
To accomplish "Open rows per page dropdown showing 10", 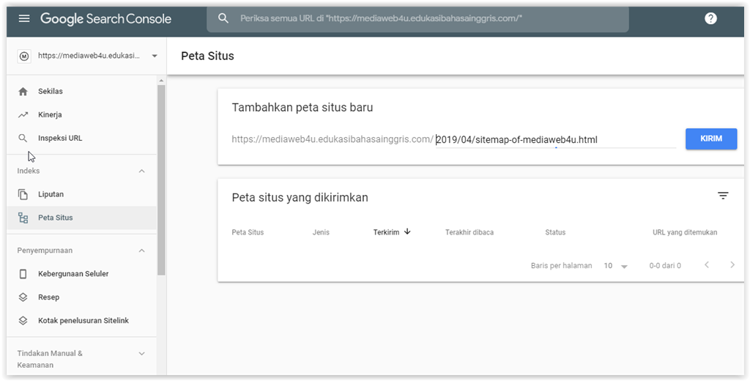I will (615, 266).
